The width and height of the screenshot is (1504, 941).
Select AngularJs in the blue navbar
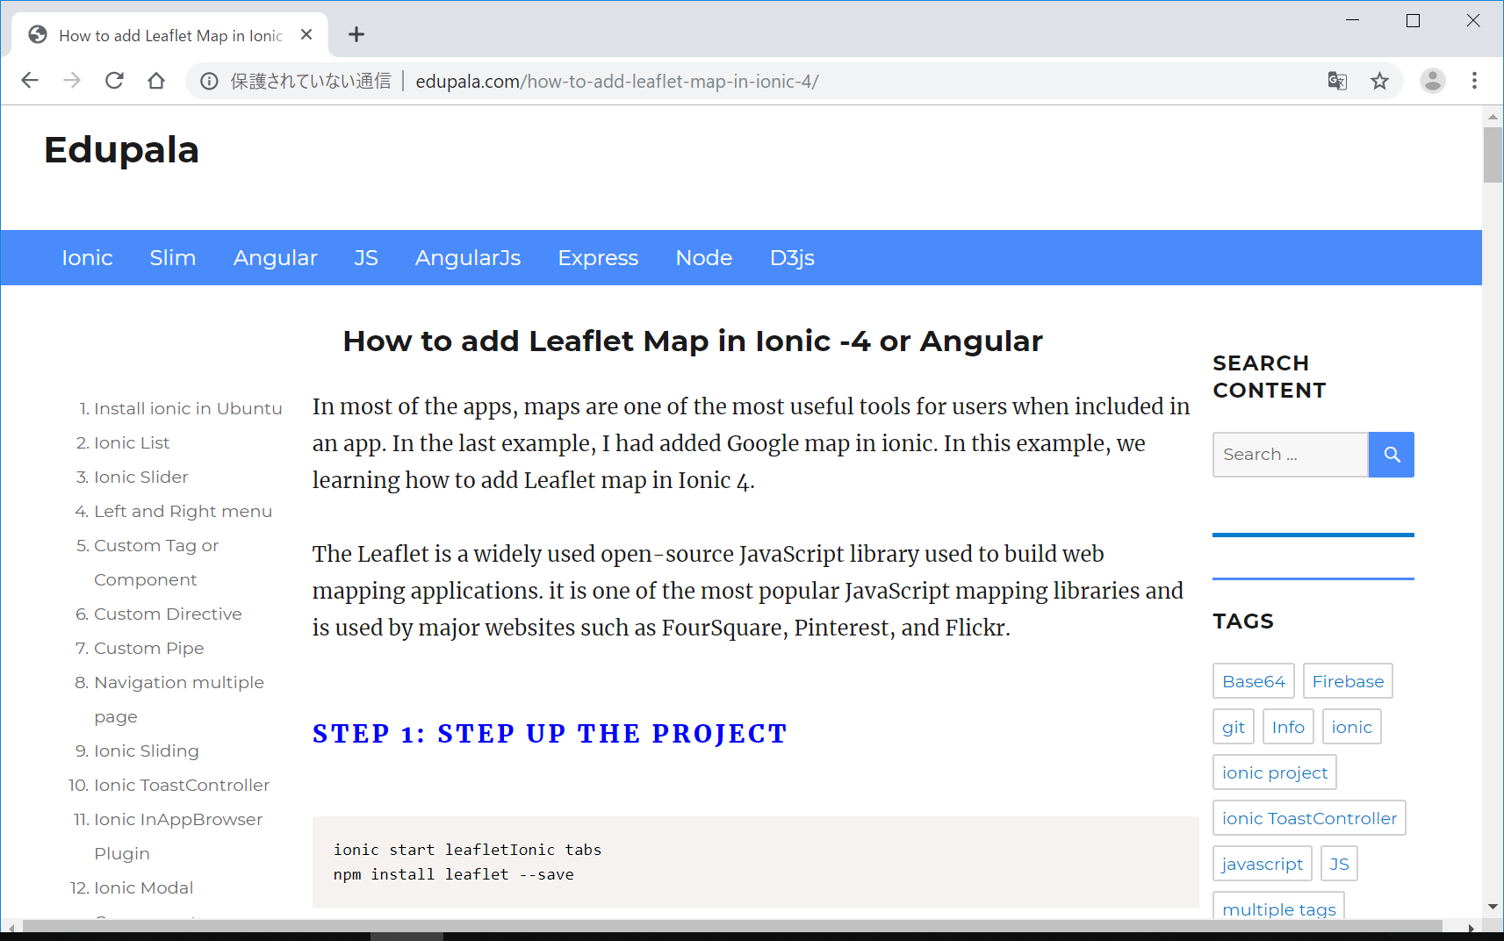[467, 258]
